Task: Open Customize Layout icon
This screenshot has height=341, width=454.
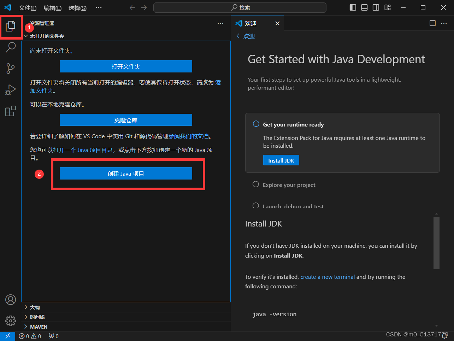Action: click(388, 7)
